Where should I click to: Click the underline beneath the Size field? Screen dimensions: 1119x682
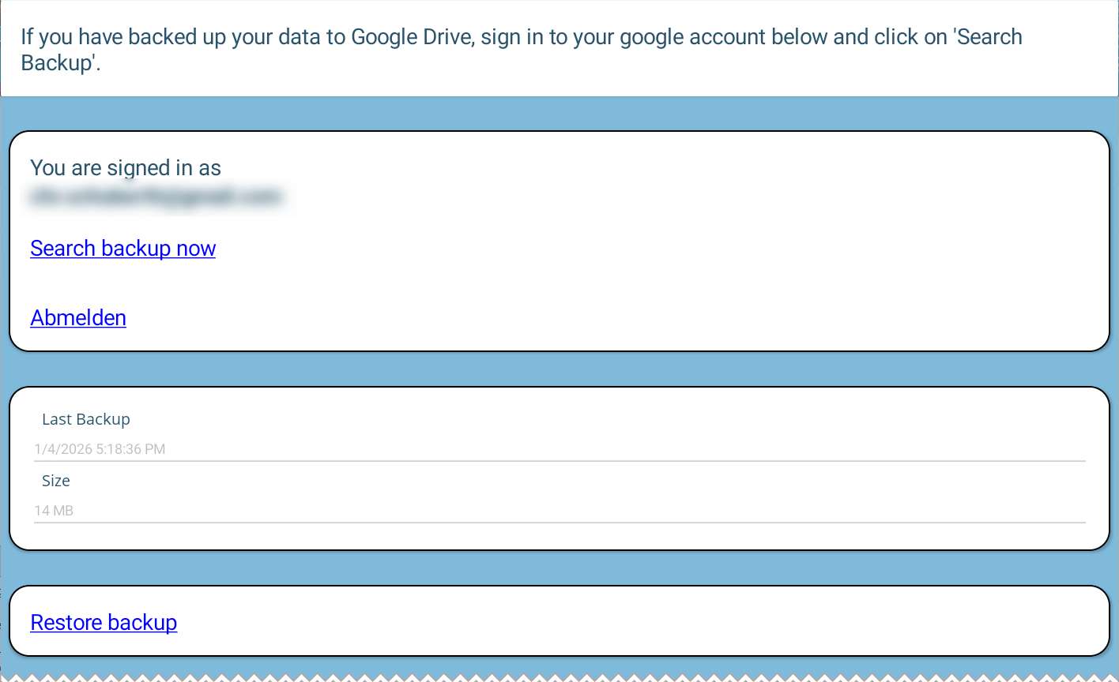[x=559, y=523]
